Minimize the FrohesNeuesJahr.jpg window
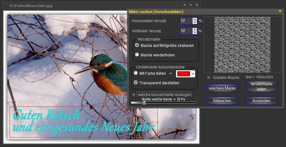286x147 pixels. pos(185,6)
